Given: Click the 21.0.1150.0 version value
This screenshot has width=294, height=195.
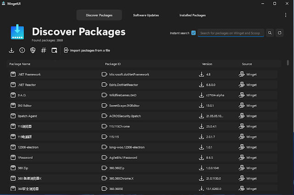Looking at the screenshot, I should click(x=214, y=178).
